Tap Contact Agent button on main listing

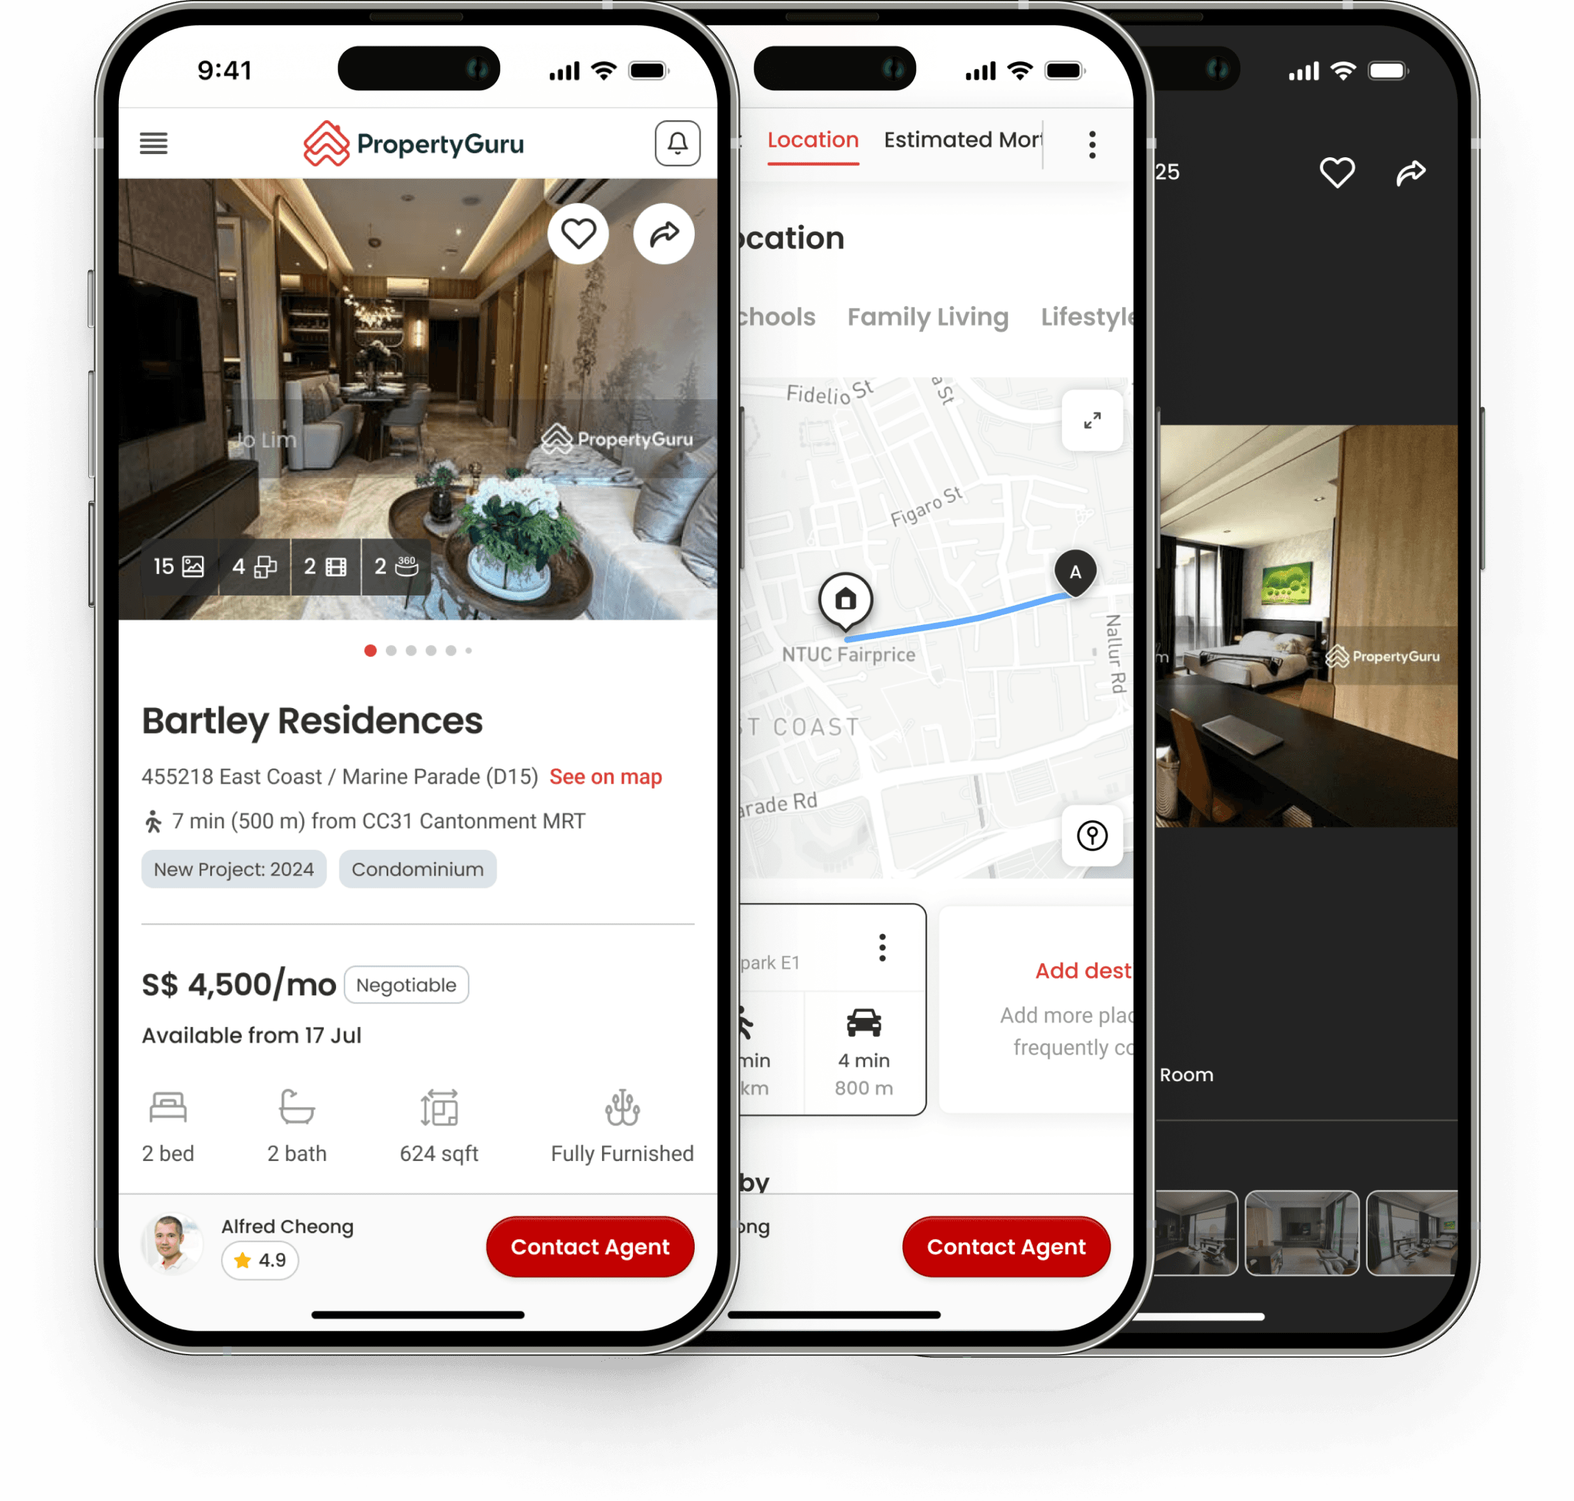click(592, 1244)
